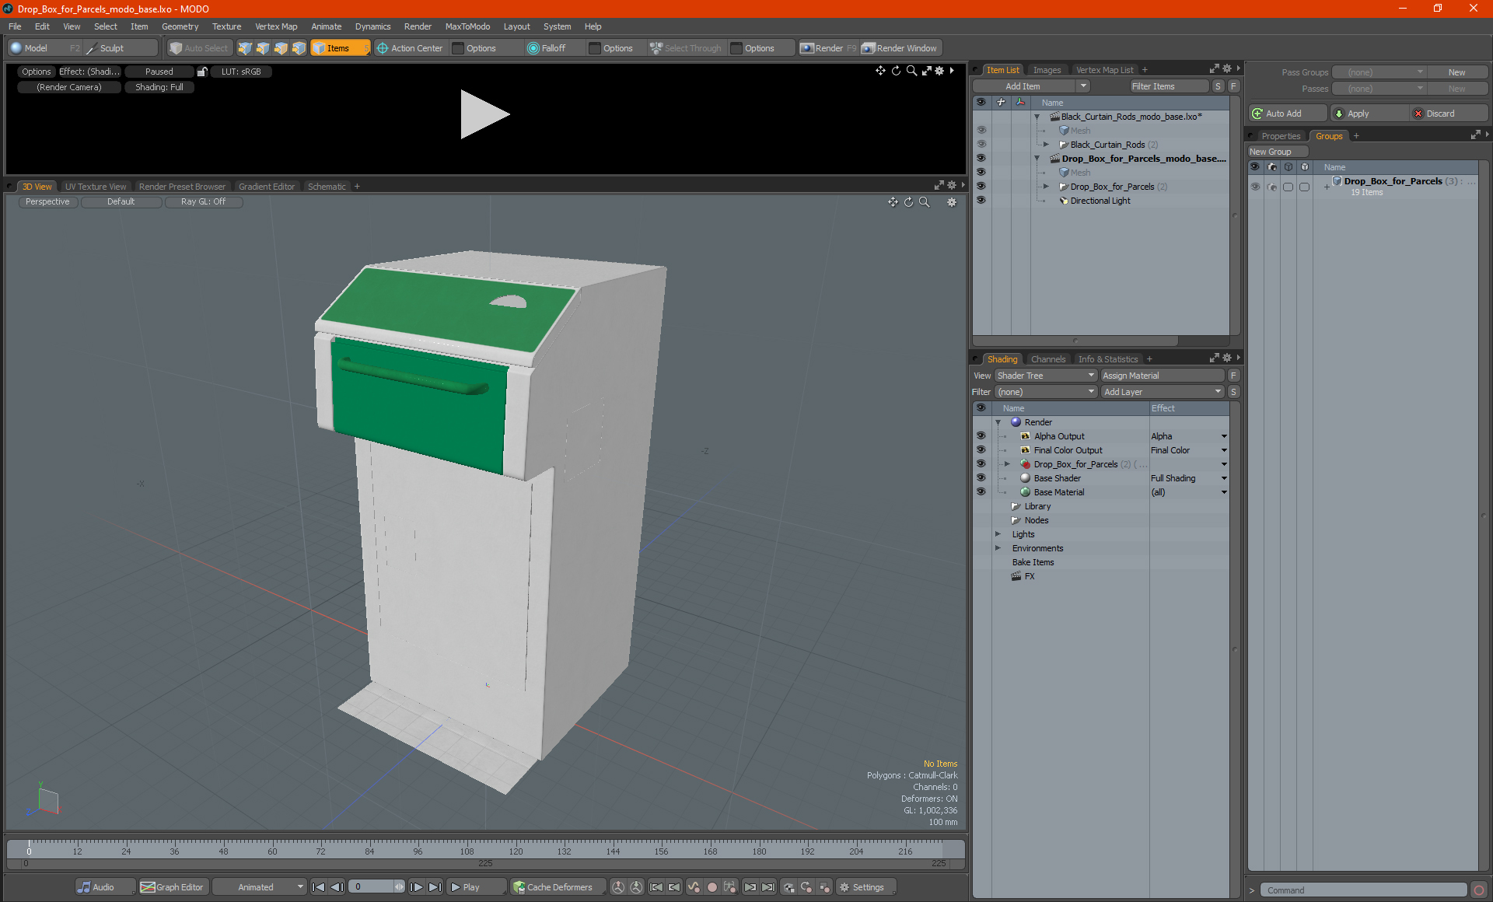Open the Texture menu
Screen dimensions: 1493x902
tap(226, 26)
